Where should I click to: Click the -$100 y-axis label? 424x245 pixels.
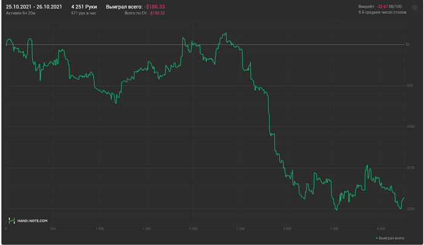(x=410, y=126)
